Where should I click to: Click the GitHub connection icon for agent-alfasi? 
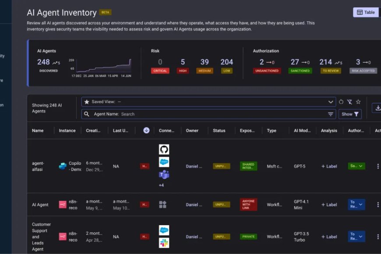click(x=164, y=149)
